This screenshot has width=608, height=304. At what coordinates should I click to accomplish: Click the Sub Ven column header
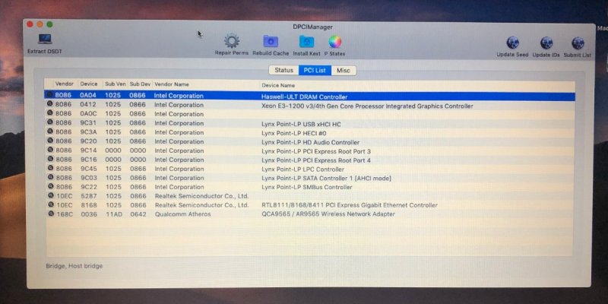[116, 84]
